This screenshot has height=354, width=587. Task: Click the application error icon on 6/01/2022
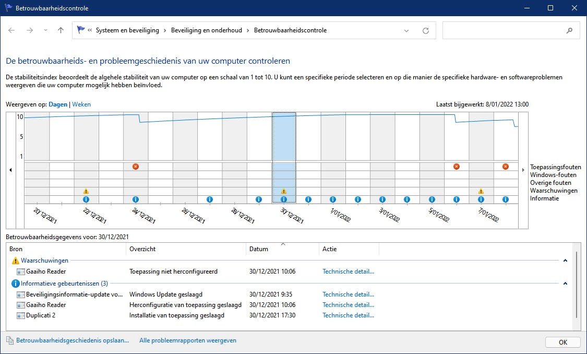click(457, 167)
